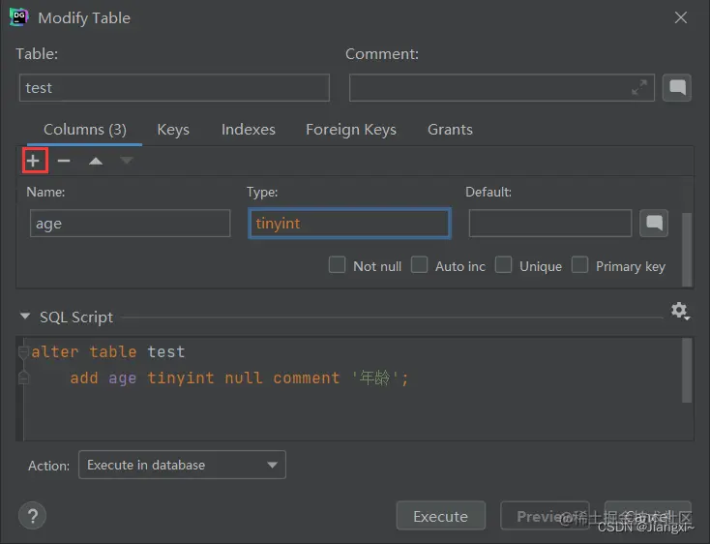This screenshot has height=544, width=710.
Task: Open column comment bubble icon beside Default
Action: [x=654, y=224]
